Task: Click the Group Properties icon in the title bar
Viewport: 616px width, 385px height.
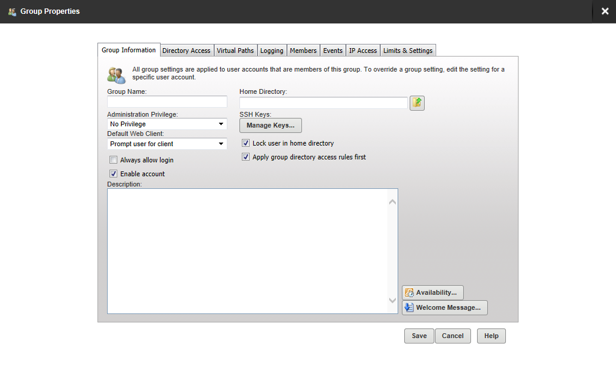Action: point(11,11)
